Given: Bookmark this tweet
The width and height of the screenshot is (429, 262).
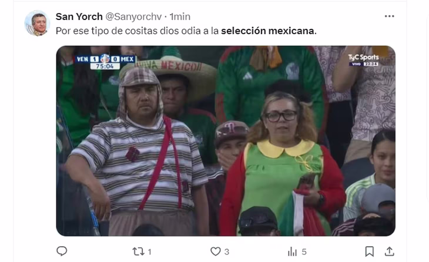Looking at the screenshot, I should 370,251.
